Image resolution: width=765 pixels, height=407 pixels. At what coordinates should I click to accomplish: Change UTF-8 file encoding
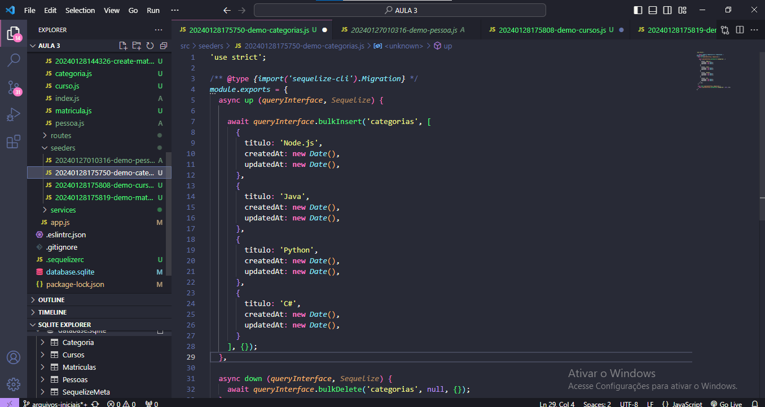point(629,404)
